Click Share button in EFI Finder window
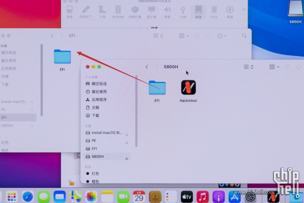Screen dimensions: 304x203 click(x=197, y=35)
